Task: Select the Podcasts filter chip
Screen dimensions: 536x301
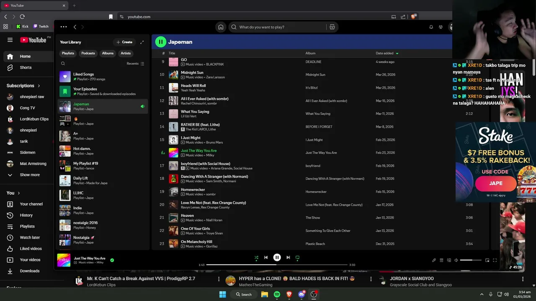Action: point(88,53)
